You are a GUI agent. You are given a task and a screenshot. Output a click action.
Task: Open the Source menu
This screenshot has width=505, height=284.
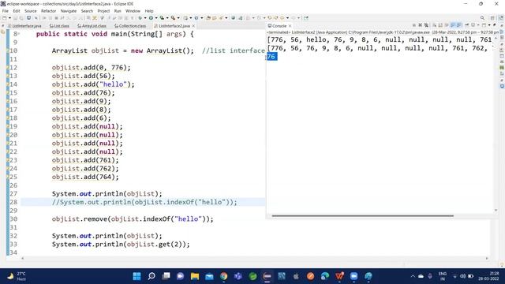click(31, 11)
